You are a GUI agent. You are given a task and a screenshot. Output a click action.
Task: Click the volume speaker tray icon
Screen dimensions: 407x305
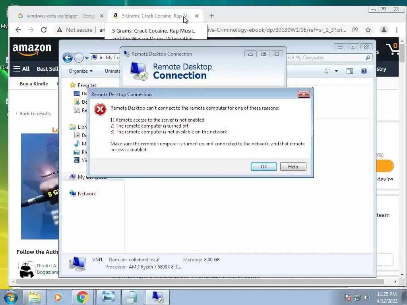point(366,297)
